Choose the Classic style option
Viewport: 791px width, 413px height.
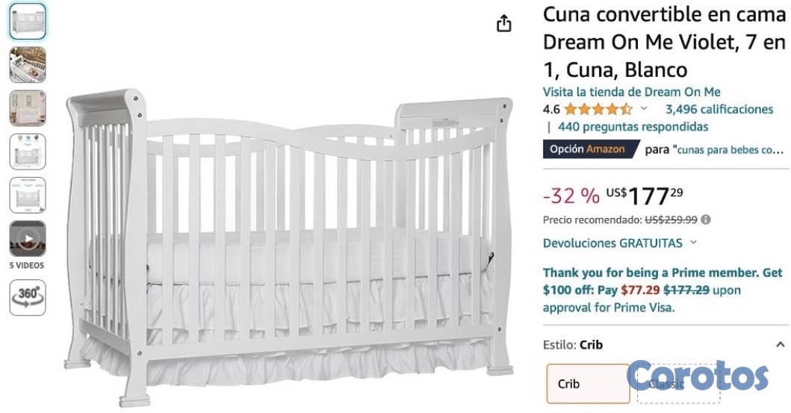[677, 384]
